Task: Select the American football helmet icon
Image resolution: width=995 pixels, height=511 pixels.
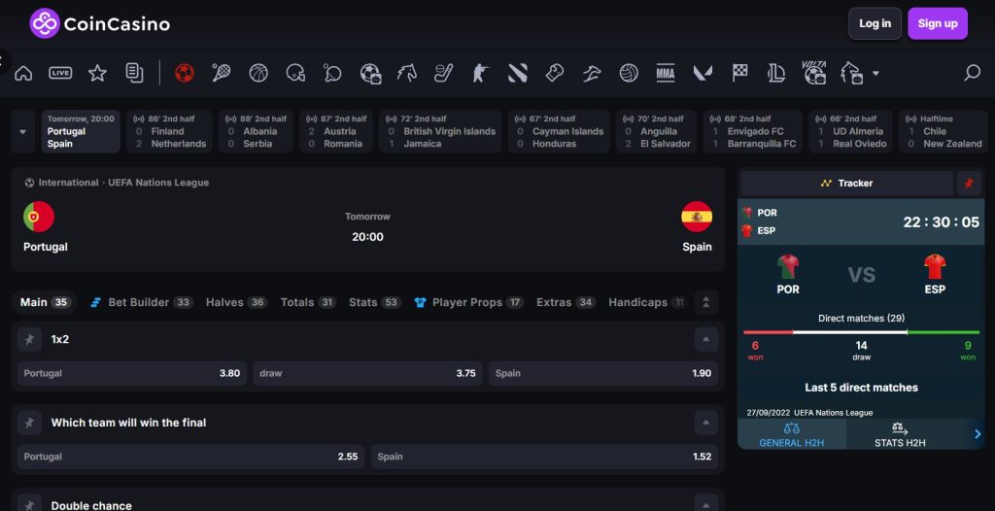Action: (x=295, y=73)
